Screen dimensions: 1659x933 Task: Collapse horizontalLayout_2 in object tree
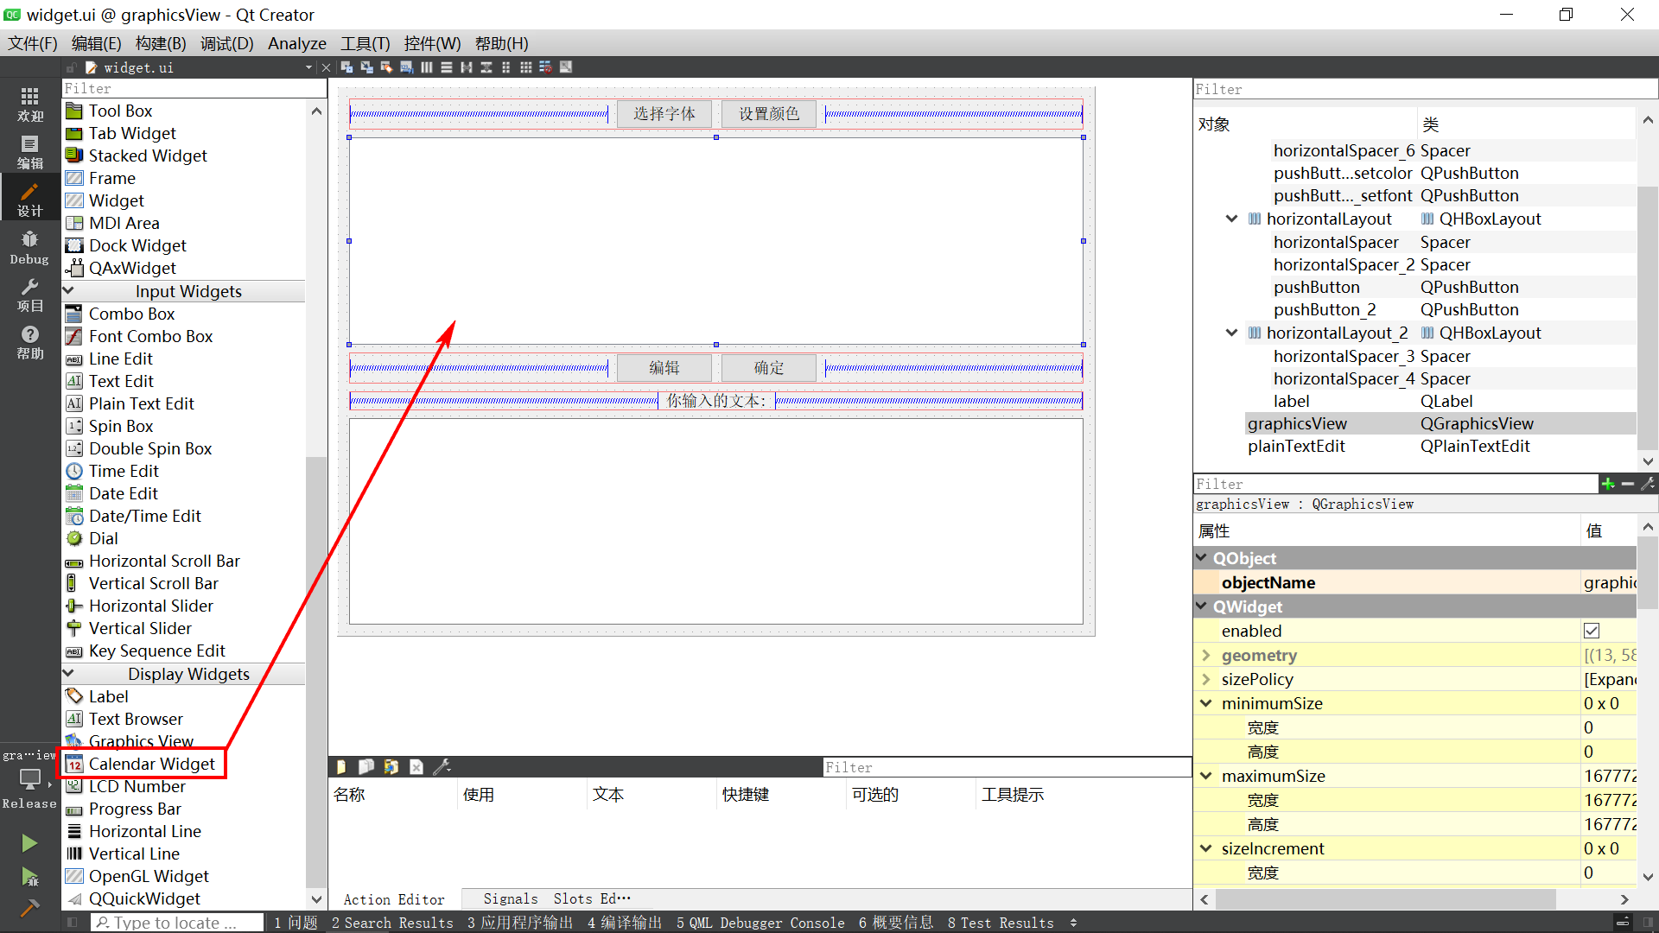(x=1231, y=333)
